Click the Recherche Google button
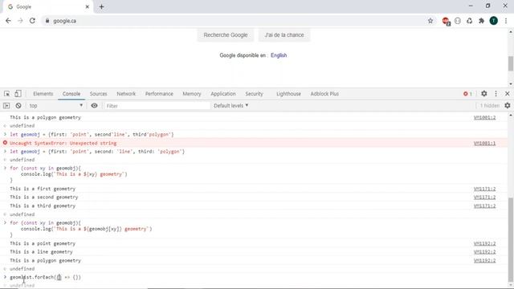Viewport: 514px width, 289px height. click(226, 35)
